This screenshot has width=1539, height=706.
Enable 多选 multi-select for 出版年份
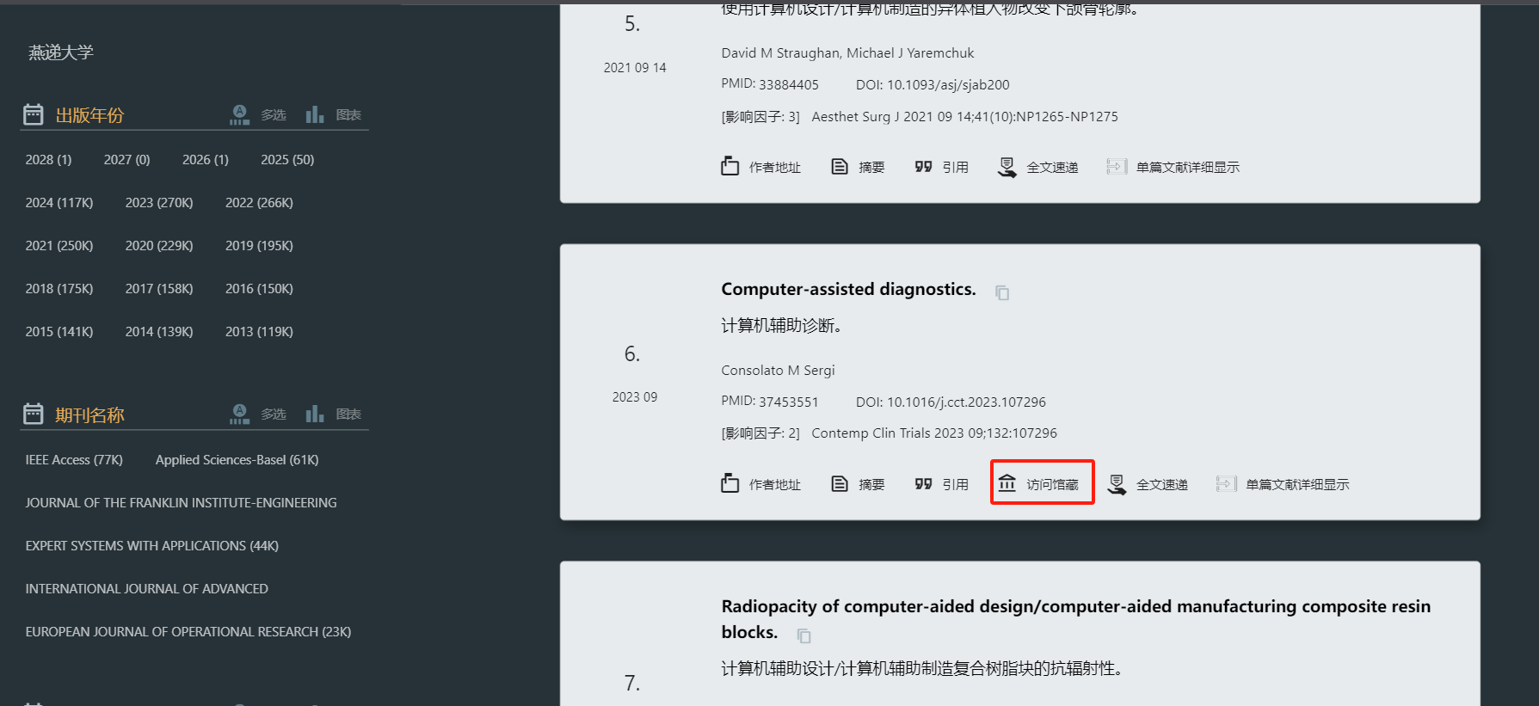pos(240,114)
